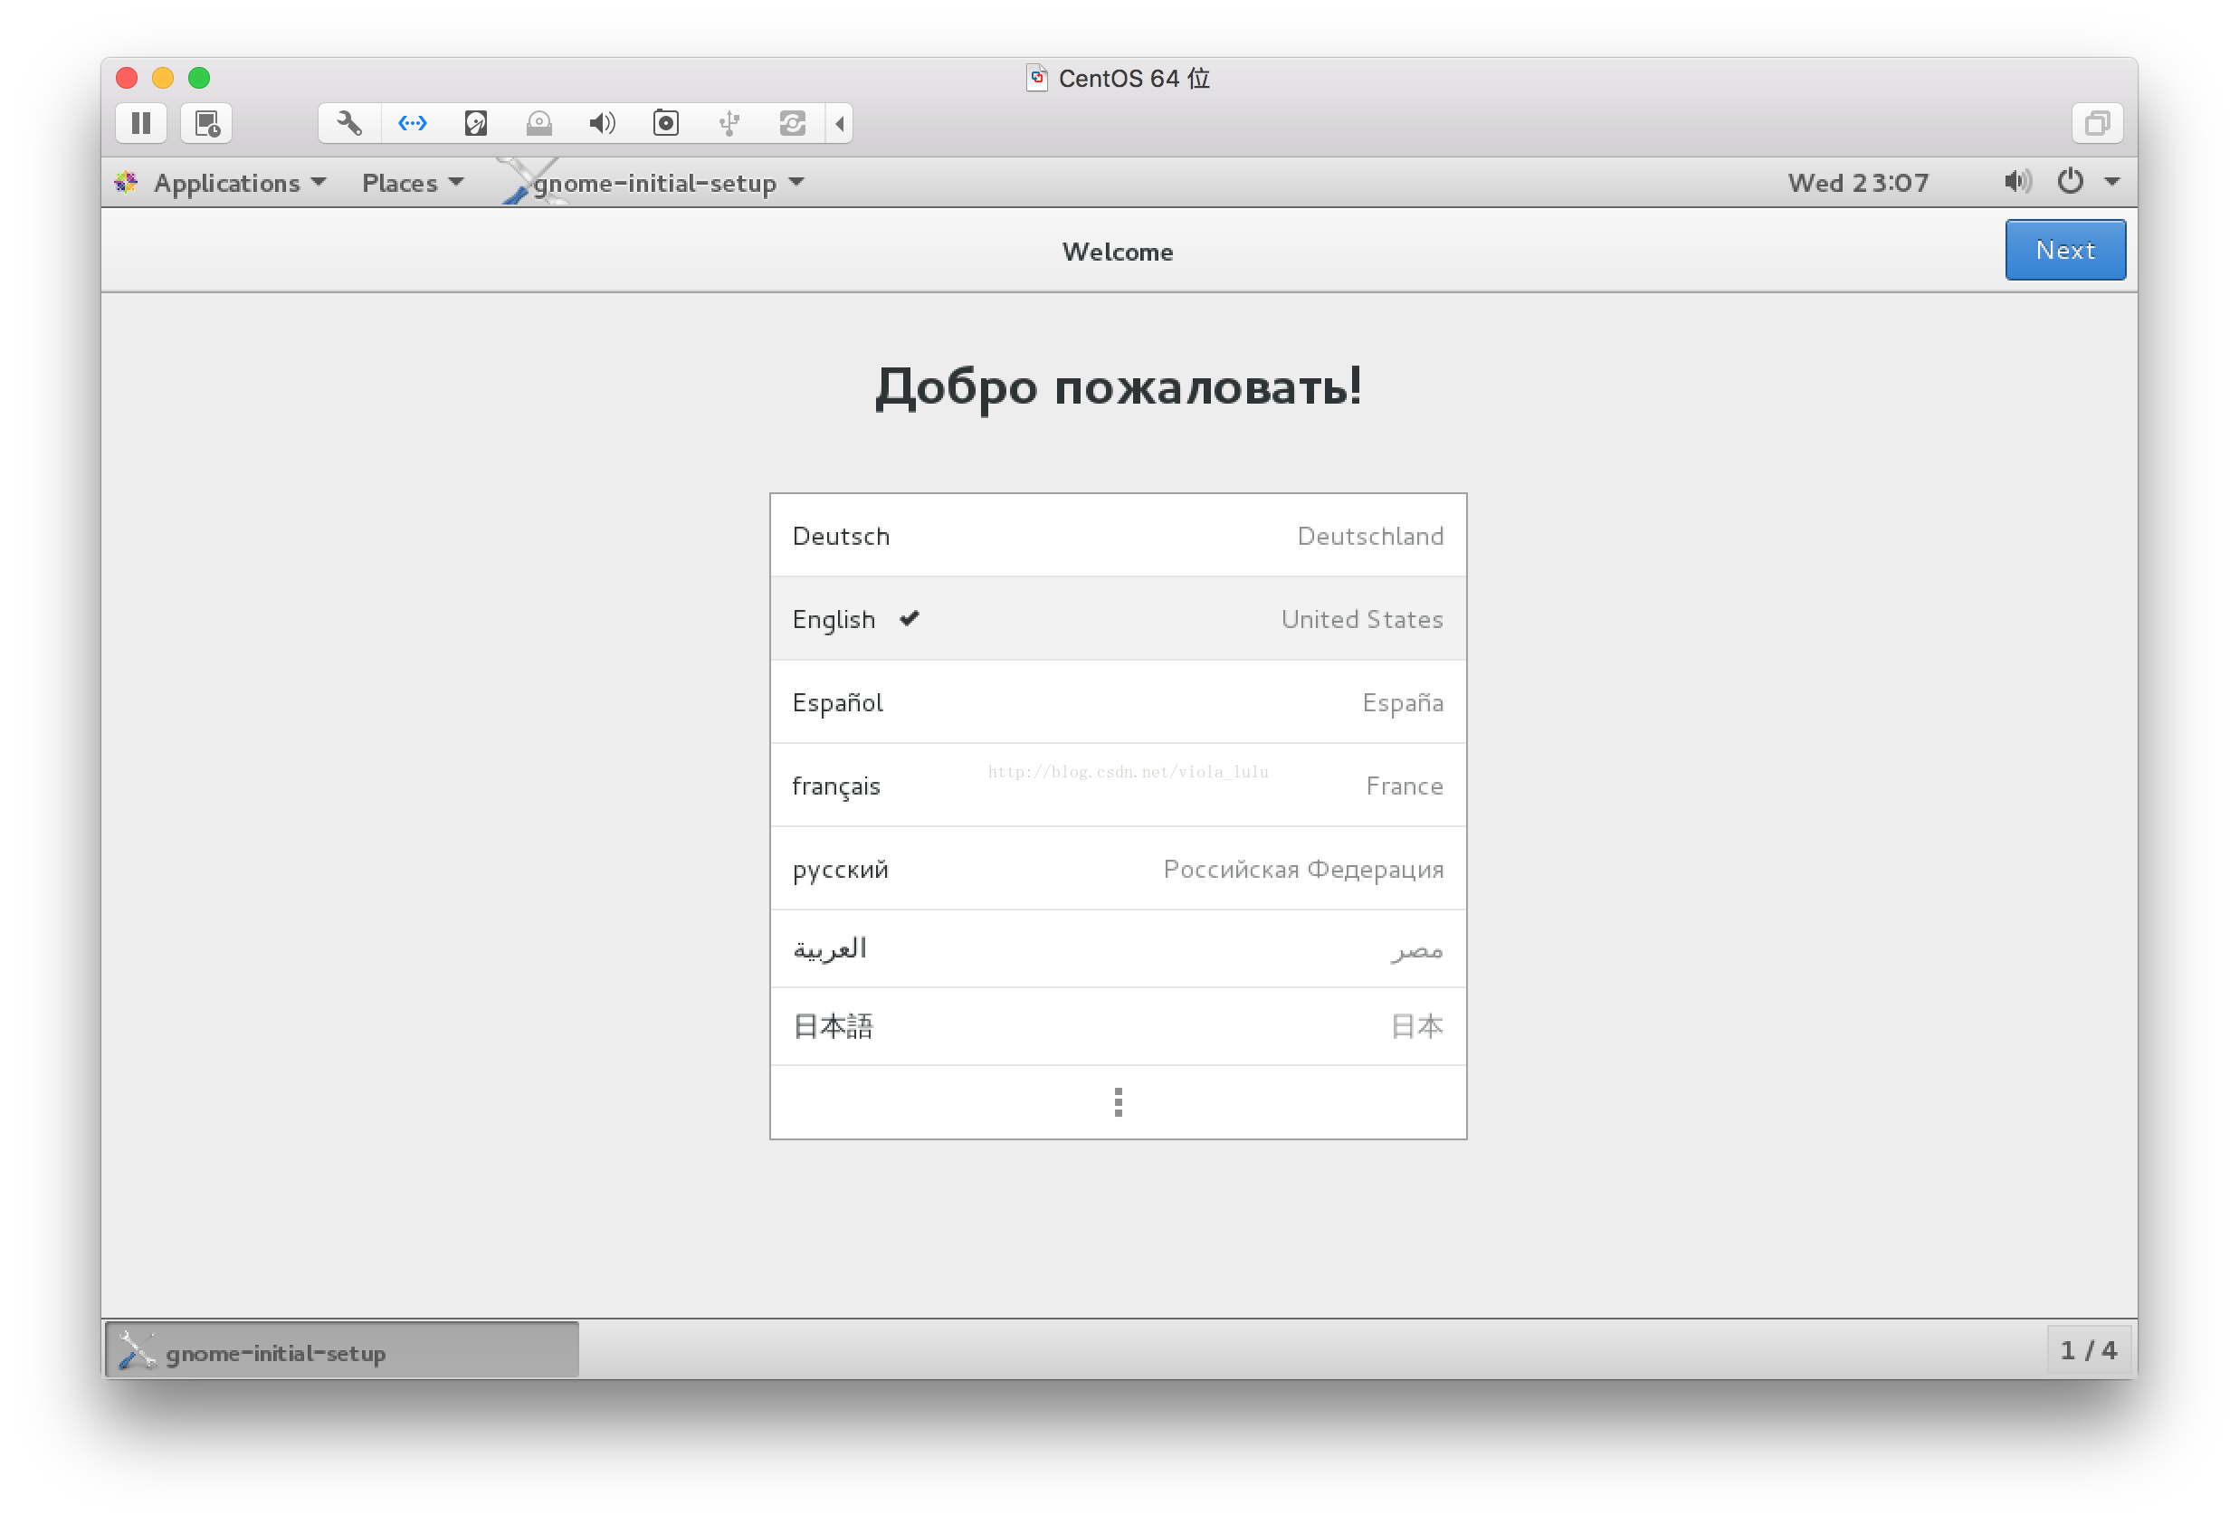
Task: Pause the virtual machine
Action: click(140, 123)
